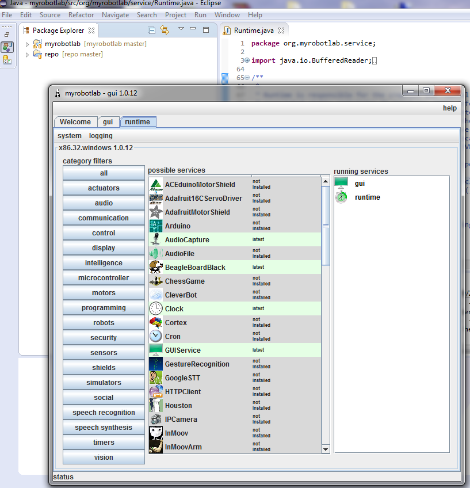The image size is (470, 488).
Task: Select the AudioCapture microphone icon
Action: pyautogui.click(x=156, y=239)
